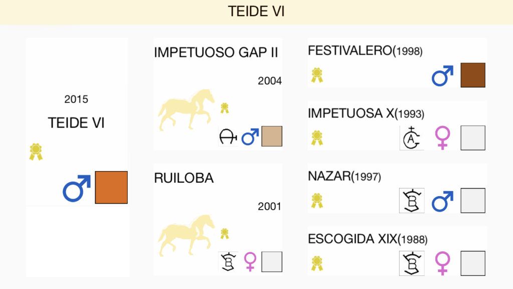The image size is (513, 289).
Task: Click the breeder brand icon on ESCOGIDA XIX
Action: coord(412,263)
